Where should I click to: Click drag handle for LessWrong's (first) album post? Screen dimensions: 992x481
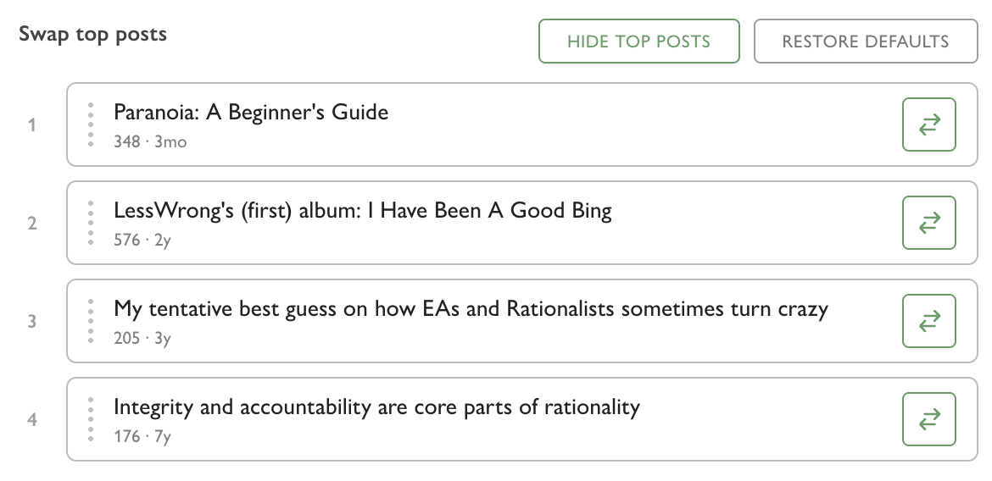(x=91, y=223)
